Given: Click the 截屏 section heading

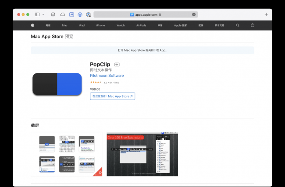Looking at the screenshot, I should (35, 125).
